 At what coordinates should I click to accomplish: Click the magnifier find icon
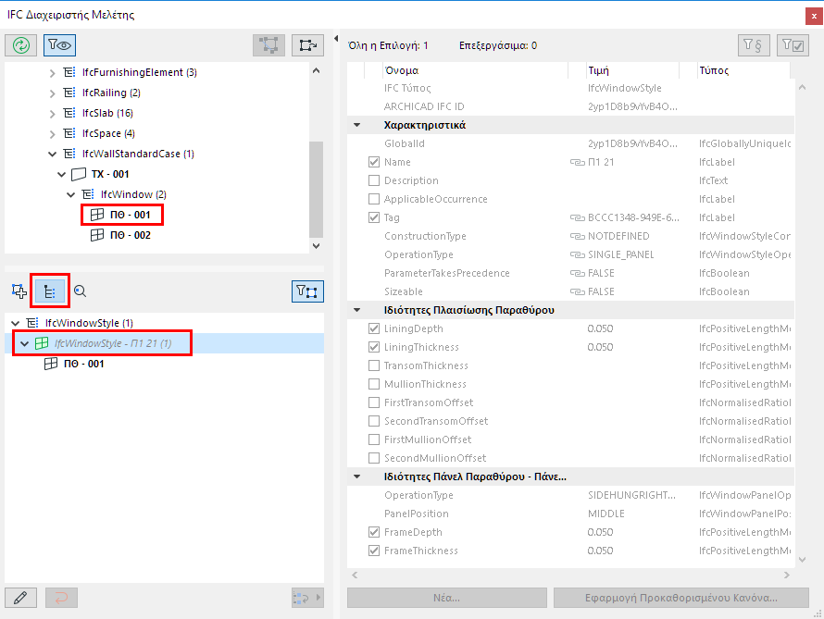(80, 291)
